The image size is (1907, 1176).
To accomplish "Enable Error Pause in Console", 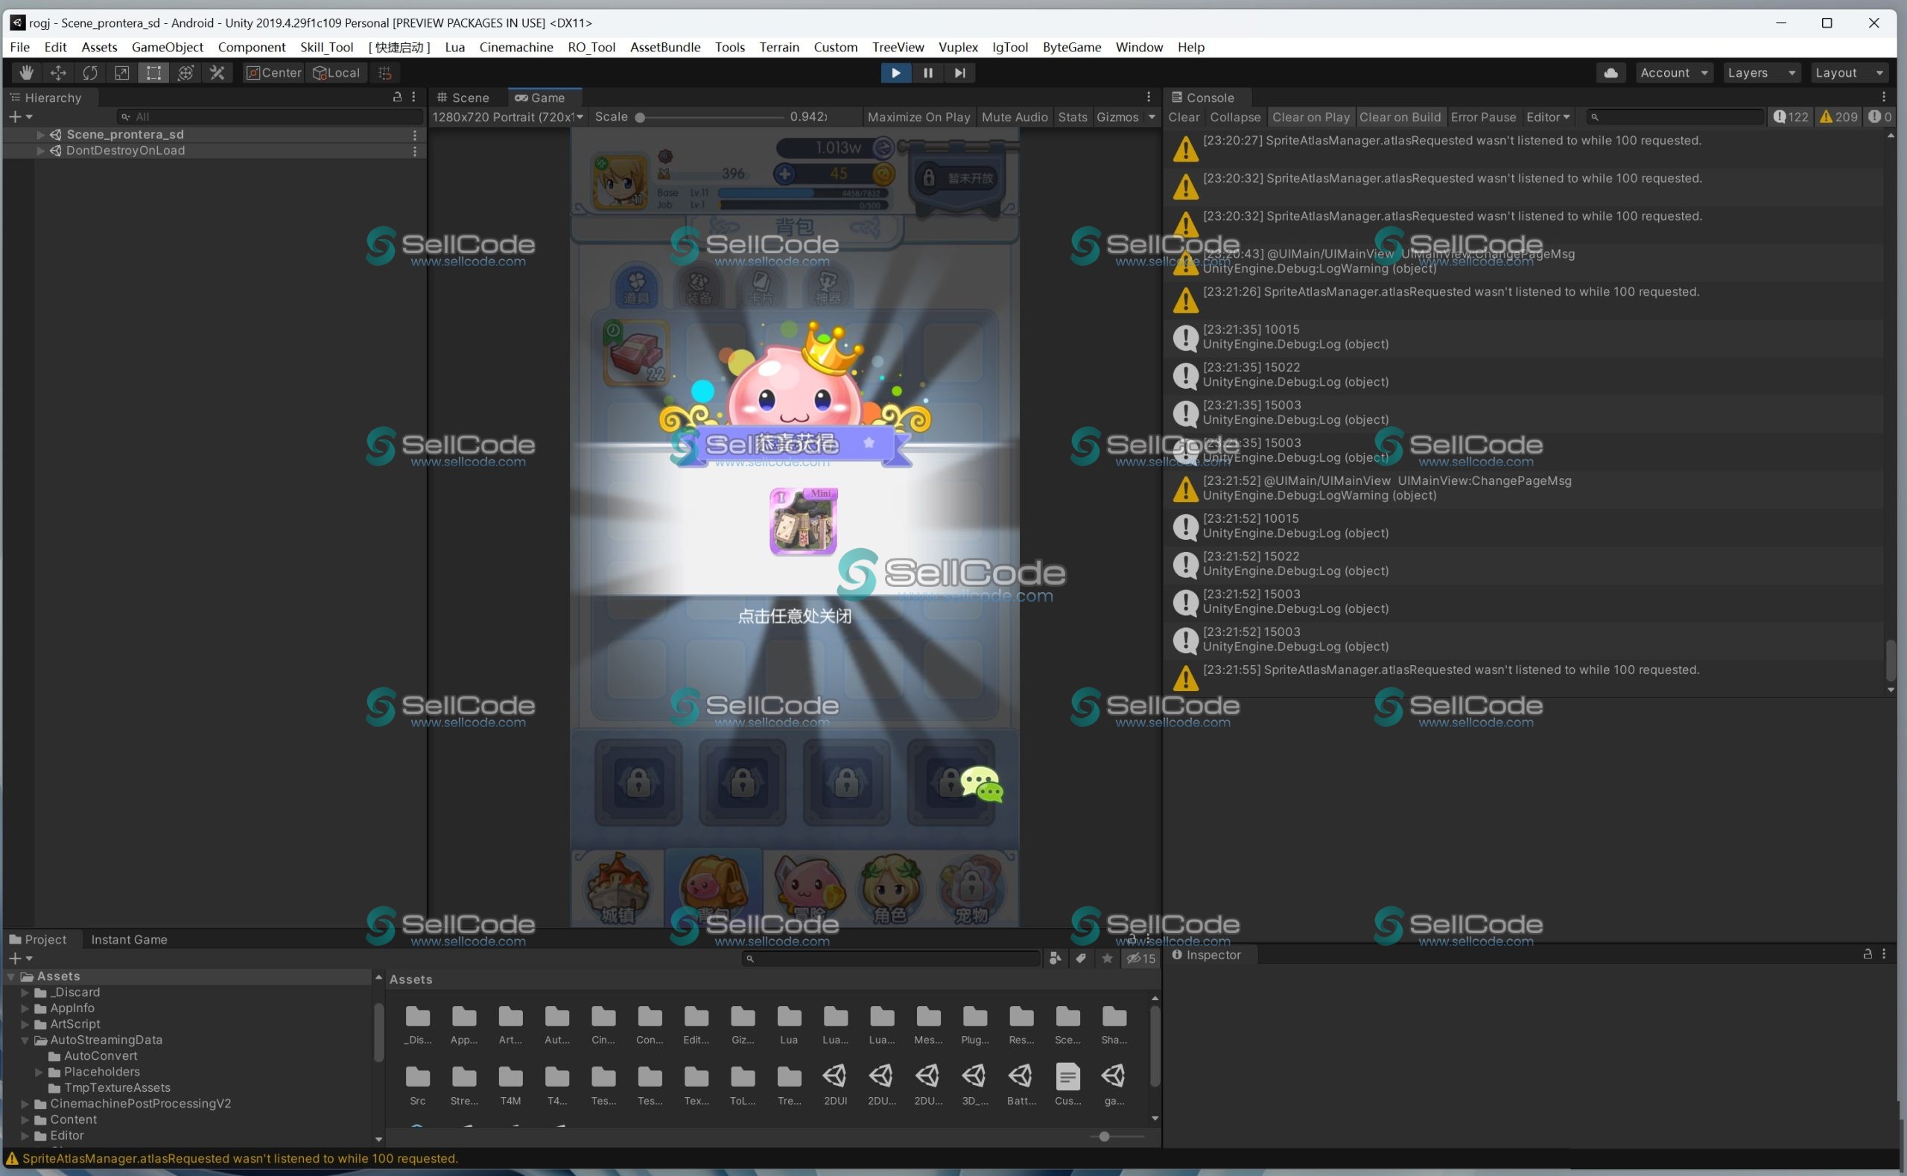I will pyautogui.click(x=1482, y=117).
